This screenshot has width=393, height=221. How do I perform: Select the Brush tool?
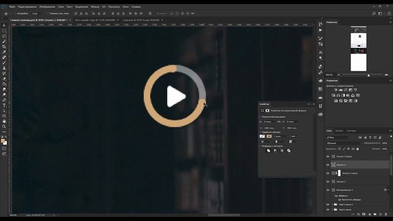(4, 63)
